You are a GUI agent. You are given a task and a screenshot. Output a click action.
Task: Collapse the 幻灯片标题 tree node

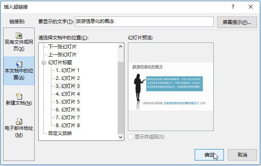click(43, 63)
